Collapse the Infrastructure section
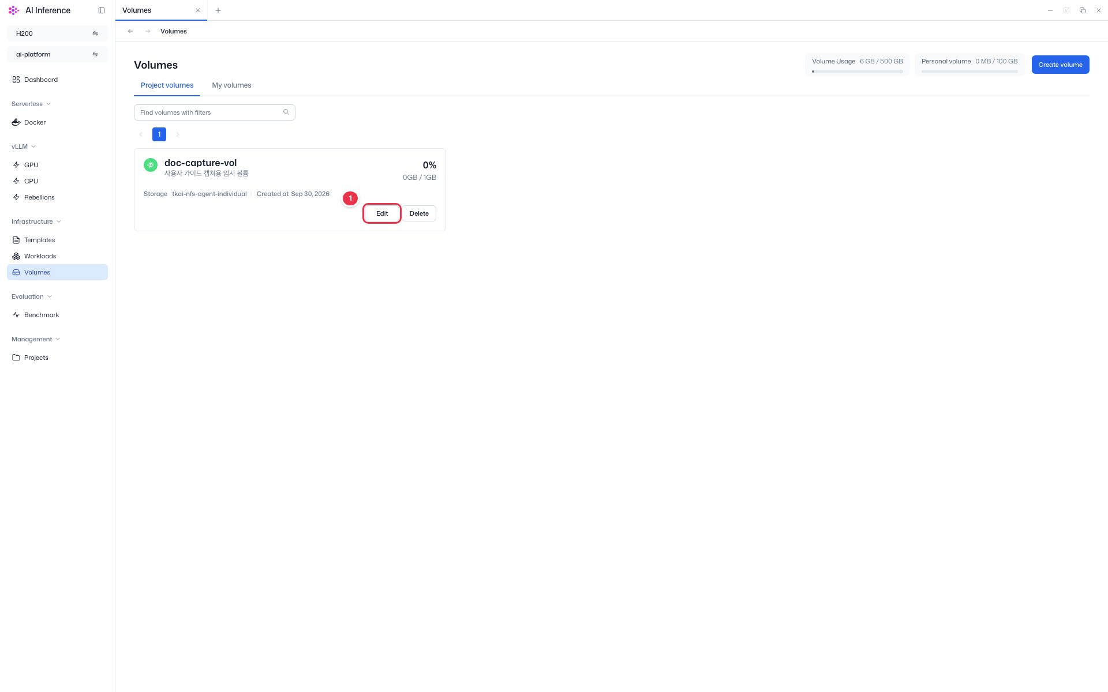Screen dimensions: 1108x692 click(x=36, y=221)
